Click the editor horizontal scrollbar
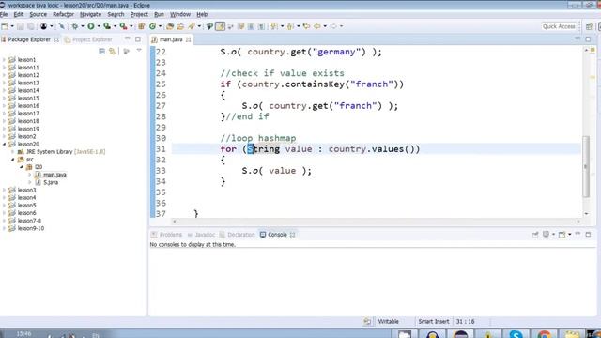 376,222
